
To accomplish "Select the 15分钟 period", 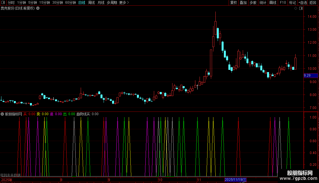I will (45, 3).
